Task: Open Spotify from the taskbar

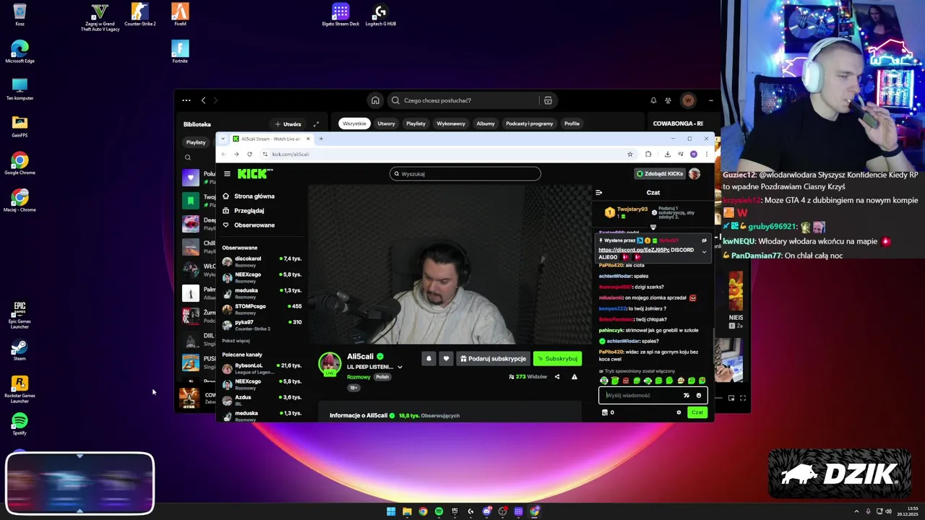Action: tap(439, 511)
